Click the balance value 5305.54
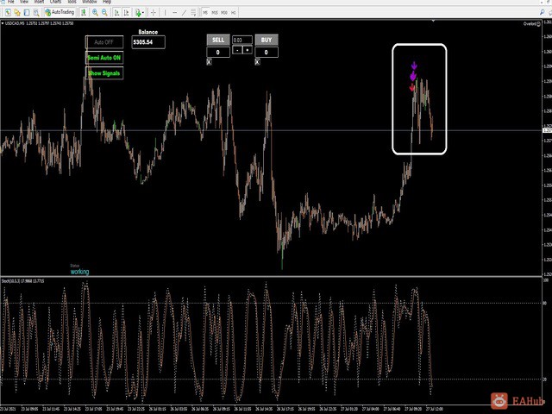The width and height of the screenshot is (552, 414). [148, 42]
